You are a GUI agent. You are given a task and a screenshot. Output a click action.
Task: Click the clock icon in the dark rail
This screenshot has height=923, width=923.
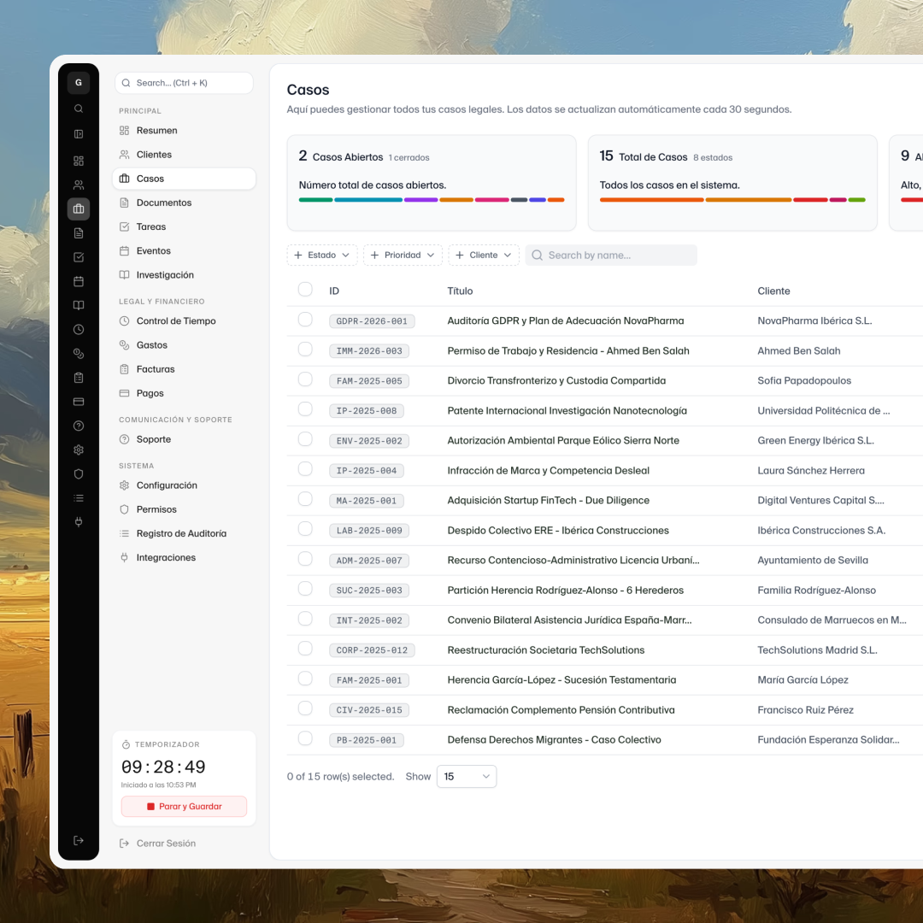(x=79, y=329)
